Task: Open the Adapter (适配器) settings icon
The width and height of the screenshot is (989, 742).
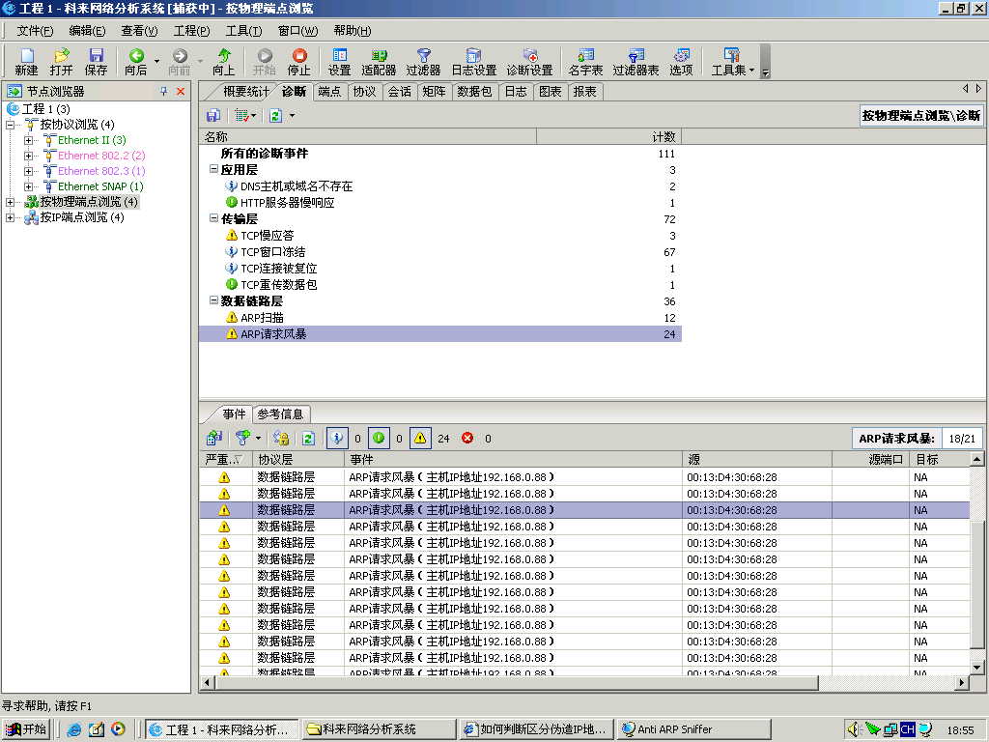Action: pos(379,62)
